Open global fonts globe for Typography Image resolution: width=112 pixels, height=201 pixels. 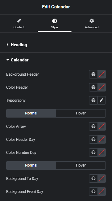pyautogui.click(x=93, y=100)
